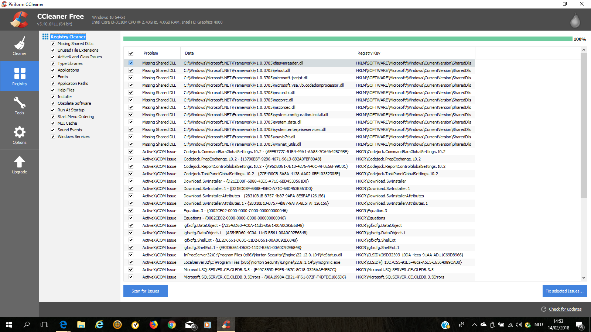Click the Windows Services option label

[x=74, y=136]
